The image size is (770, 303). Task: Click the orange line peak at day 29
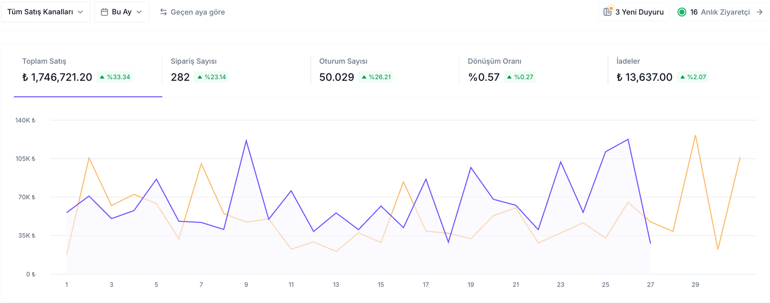(695, 136)
